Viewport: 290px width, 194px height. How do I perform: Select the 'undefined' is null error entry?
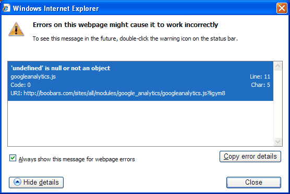140,81
